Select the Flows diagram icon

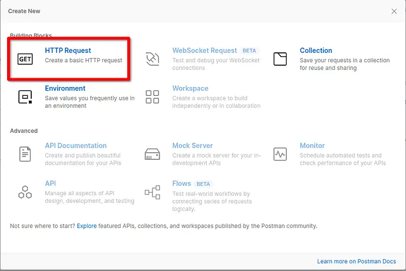point(152,192)
